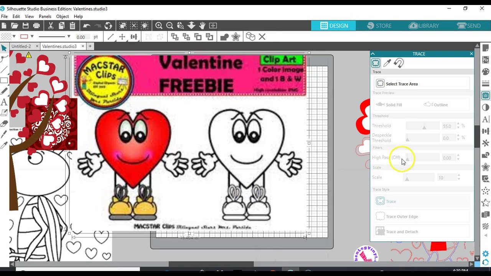Screen dimensions: 491x276
Task: Open the File menu
Action: [4, 16]
